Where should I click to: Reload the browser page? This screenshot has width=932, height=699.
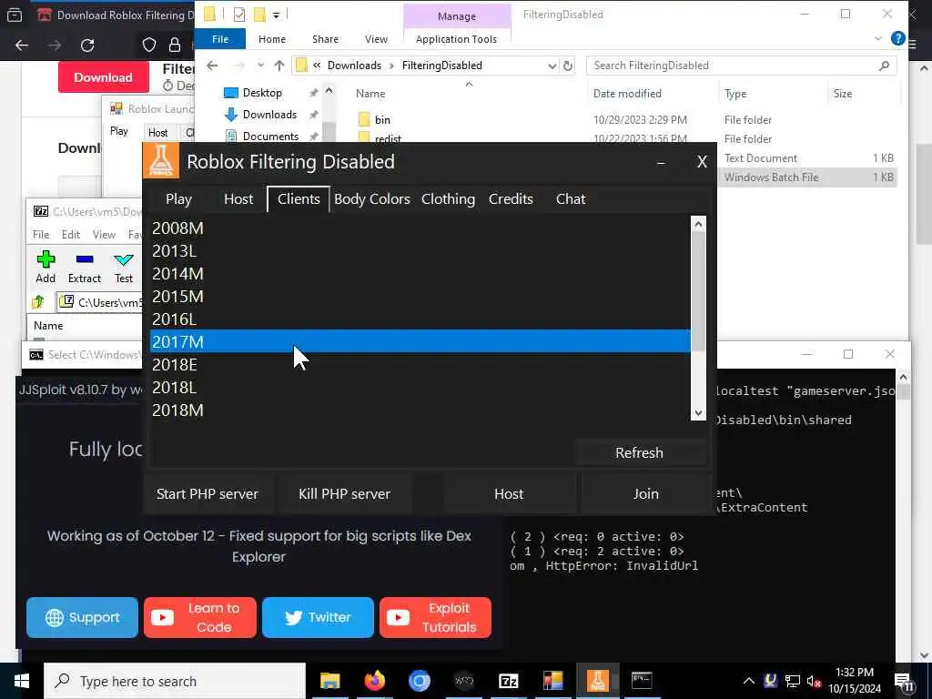pyautogui.click(x=87, y=46)
